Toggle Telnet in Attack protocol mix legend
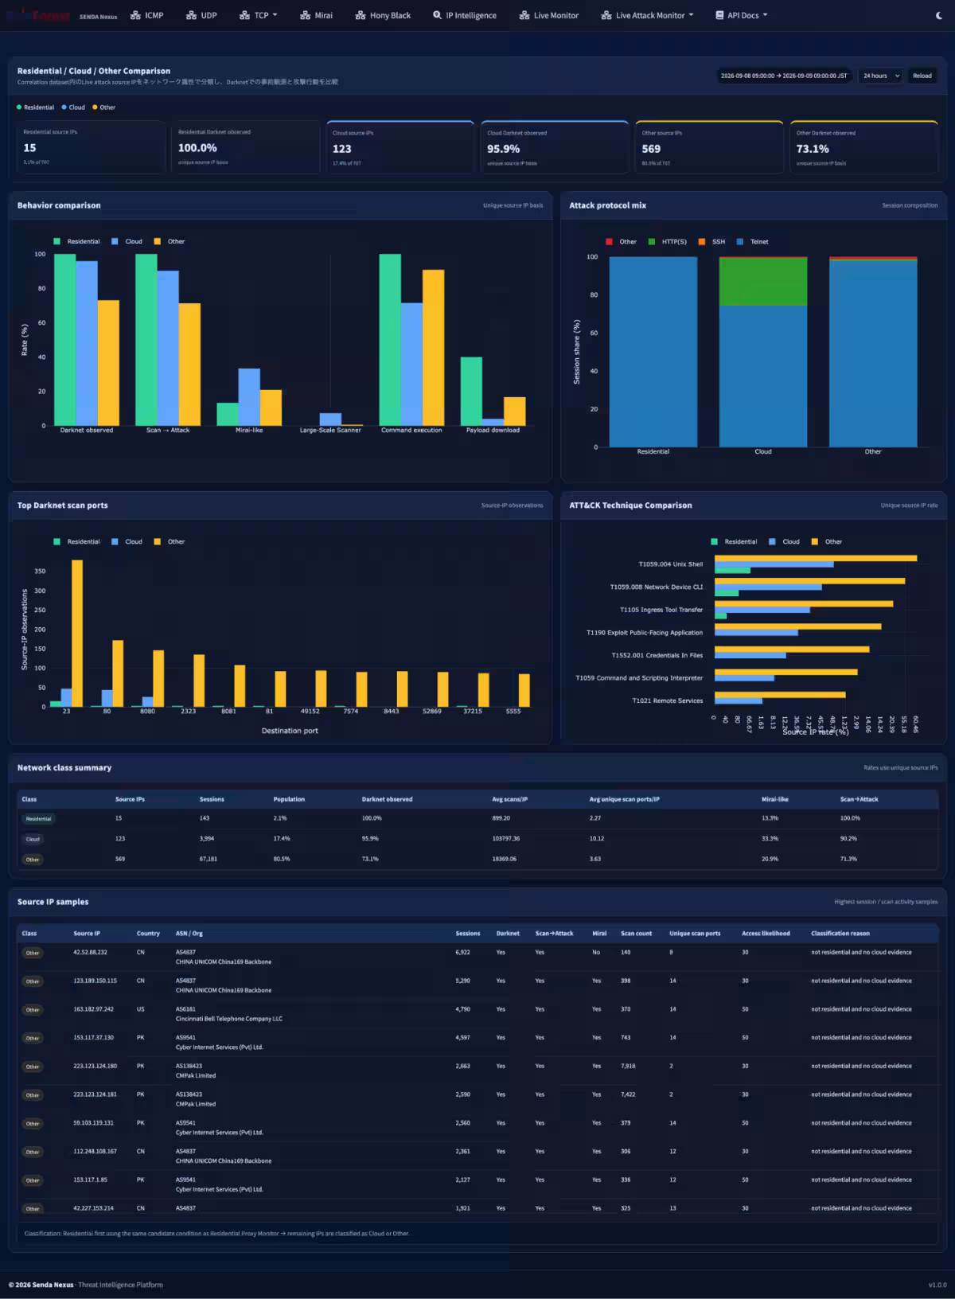The width and height of the screenshot is (955, 1299). click(753, 241)
